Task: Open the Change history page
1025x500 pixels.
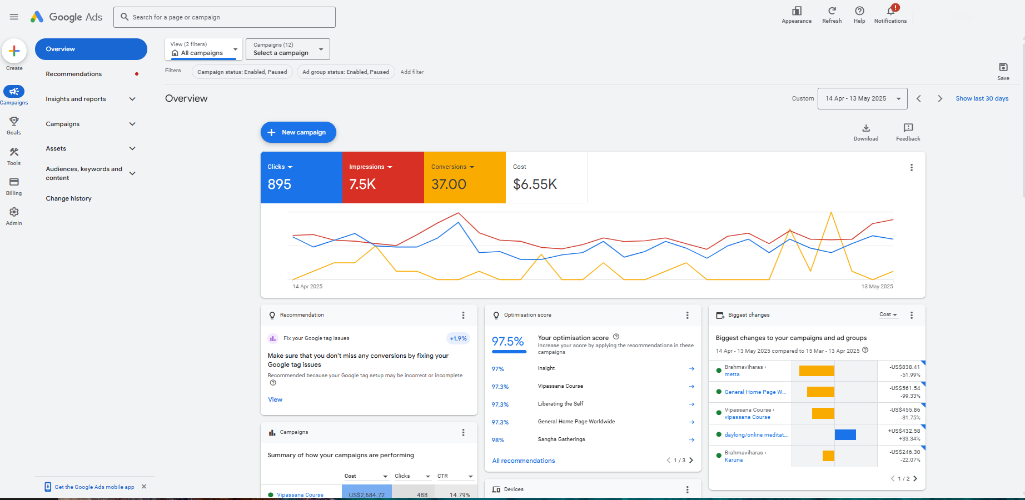Action: 69,198
